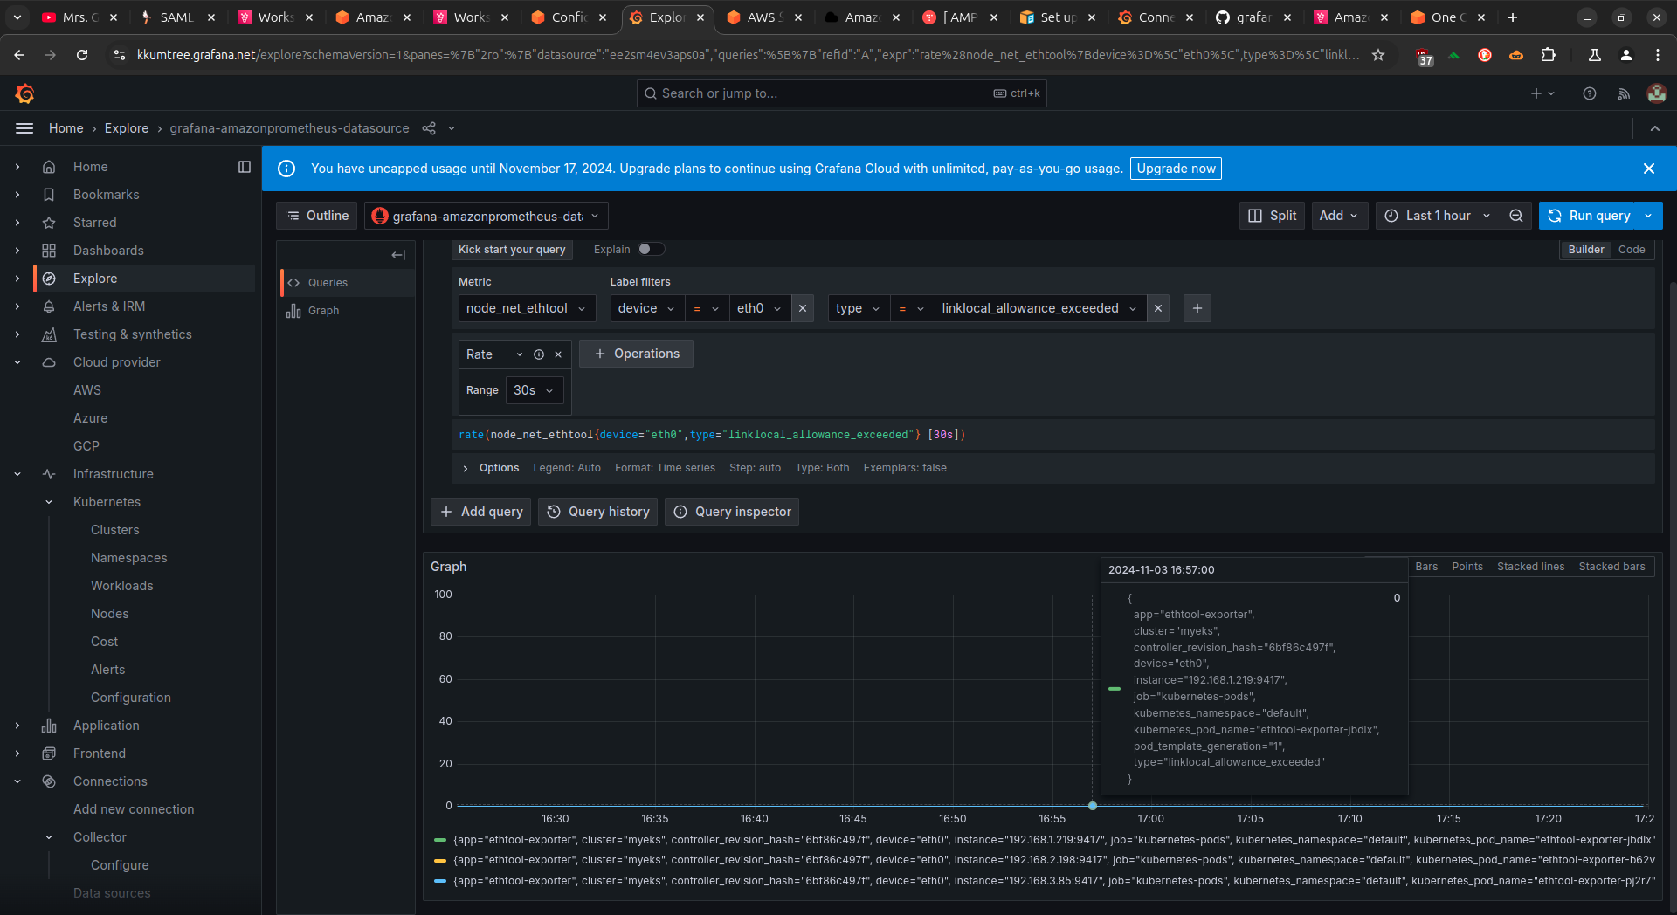Open Query inspector
The width and height of the screenshot is (1677, 915).
point(732,512)
